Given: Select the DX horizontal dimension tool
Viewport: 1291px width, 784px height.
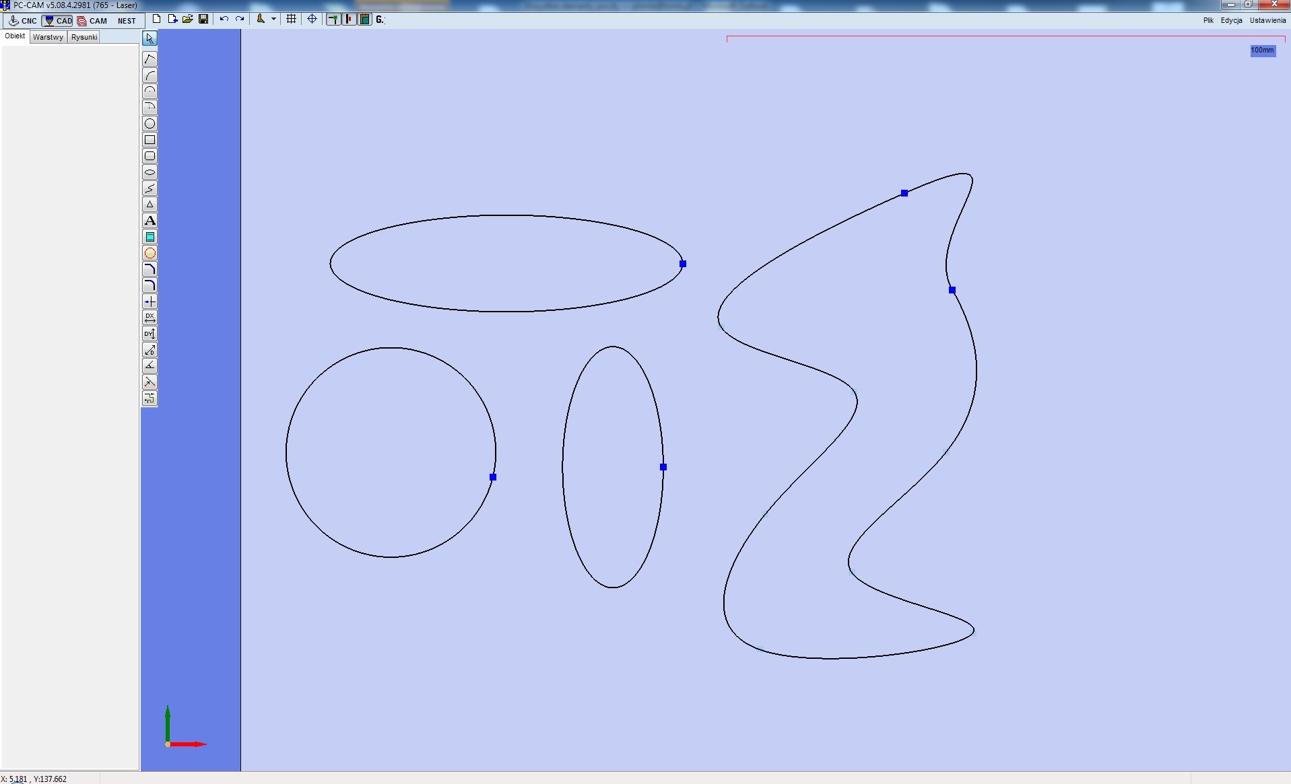Looking at the screenshot, I should click(150, 318).
